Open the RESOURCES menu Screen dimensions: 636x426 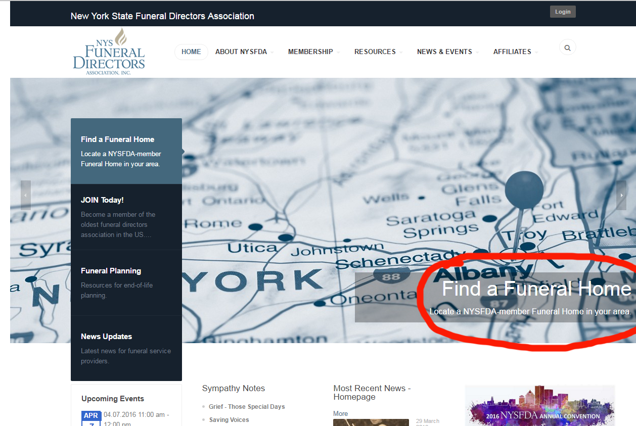click(x=375, y=52)
